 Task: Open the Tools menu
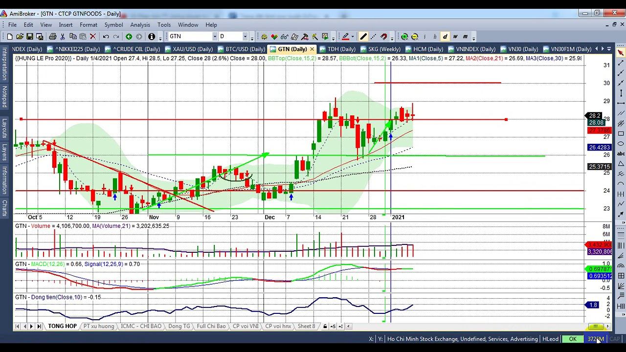[164, 25]
